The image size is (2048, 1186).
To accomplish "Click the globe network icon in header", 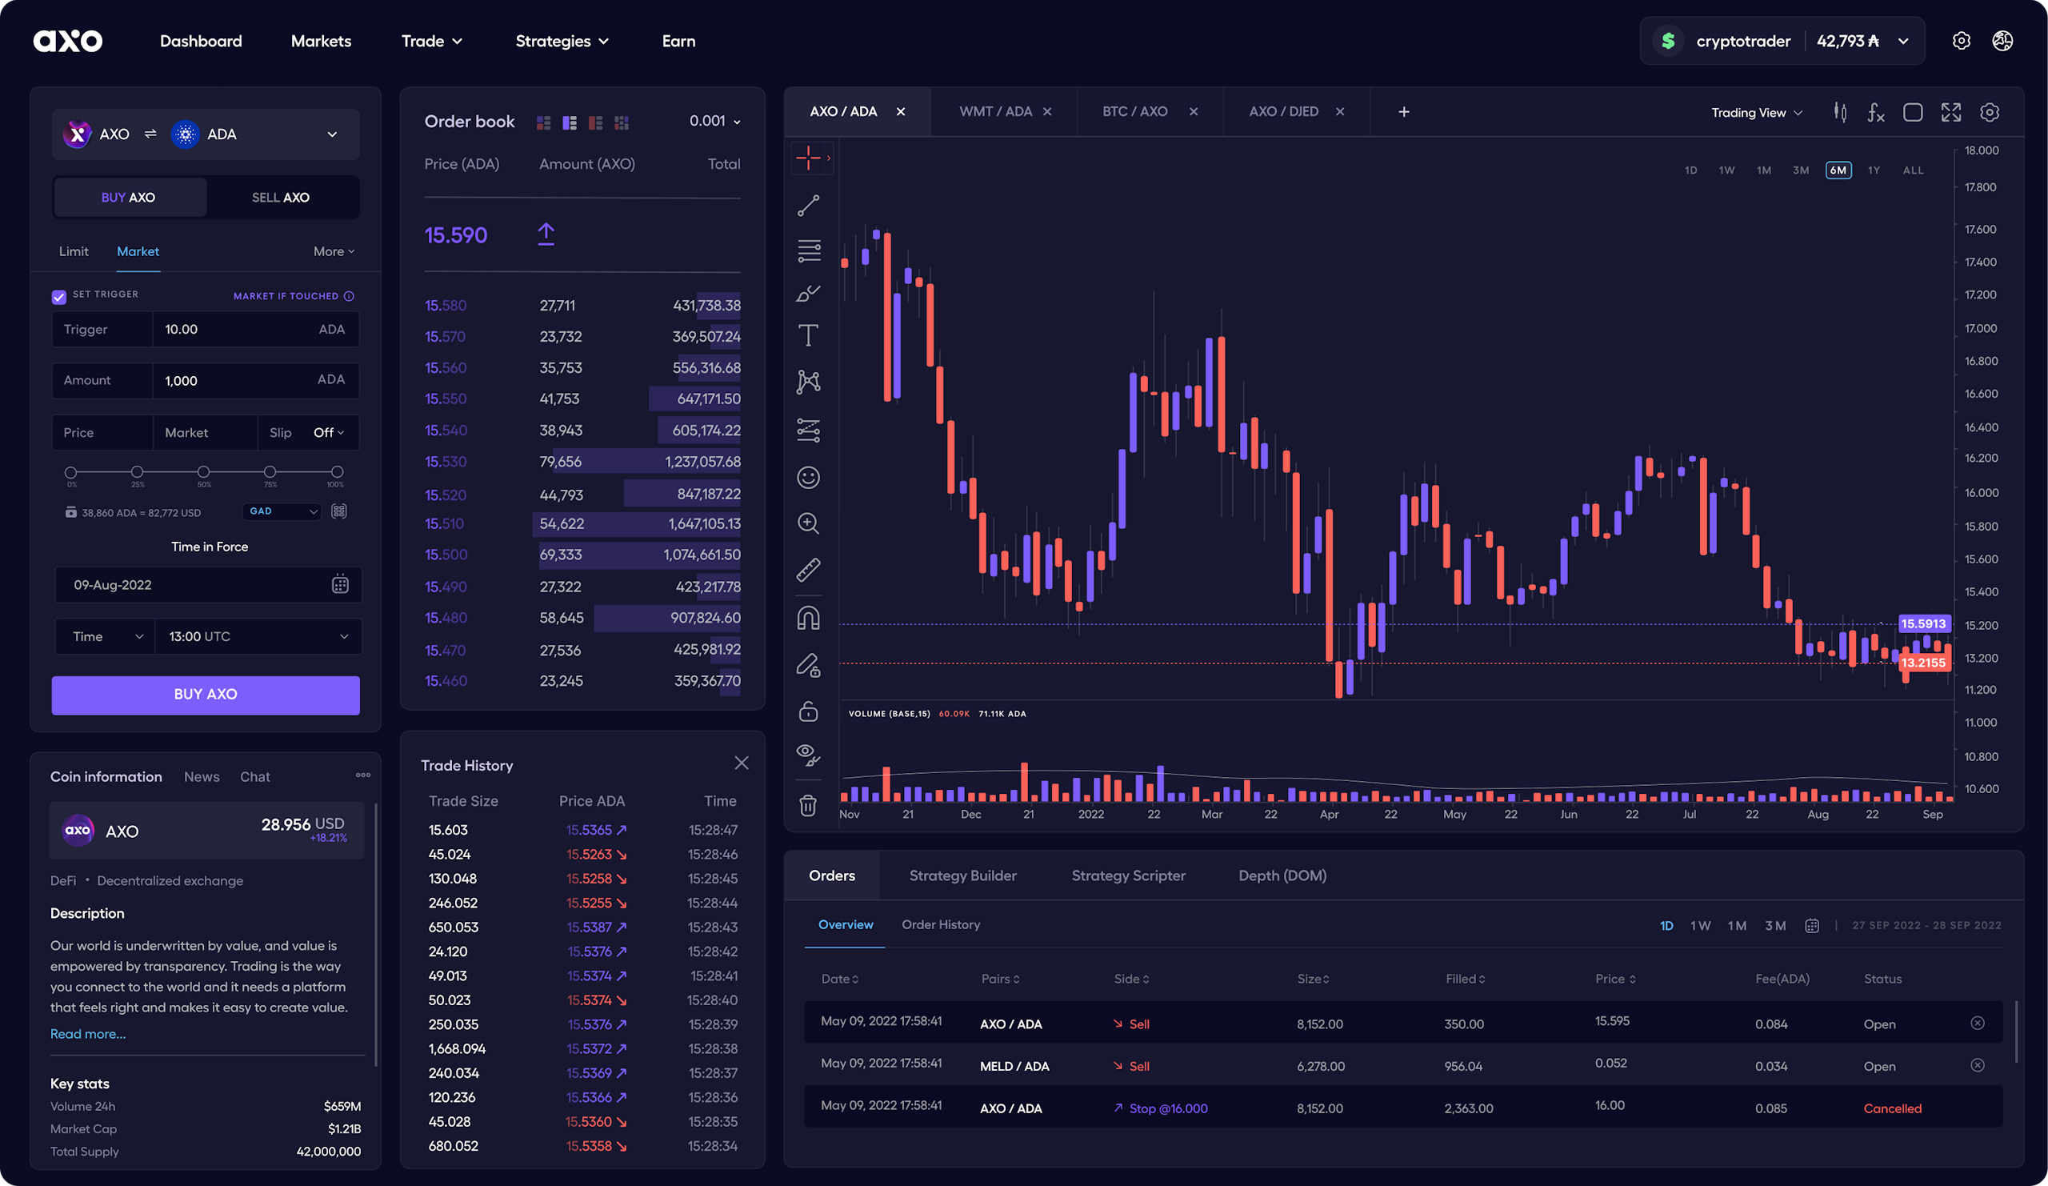I will point(2002,41).
